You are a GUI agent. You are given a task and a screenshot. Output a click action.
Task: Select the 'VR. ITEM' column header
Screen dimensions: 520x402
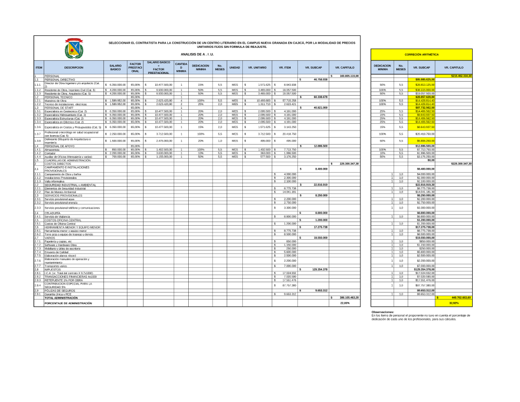[284, 68]
